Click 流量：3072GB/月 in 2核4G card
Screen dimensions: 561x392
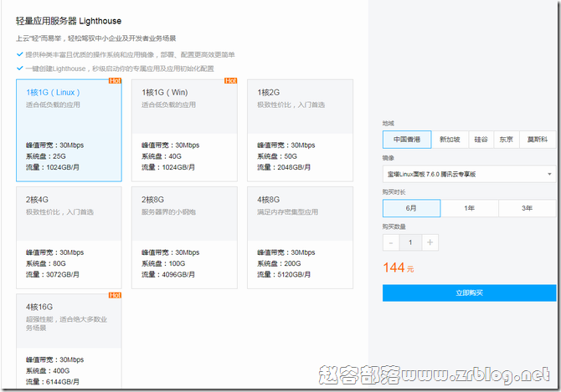(53, 274)
